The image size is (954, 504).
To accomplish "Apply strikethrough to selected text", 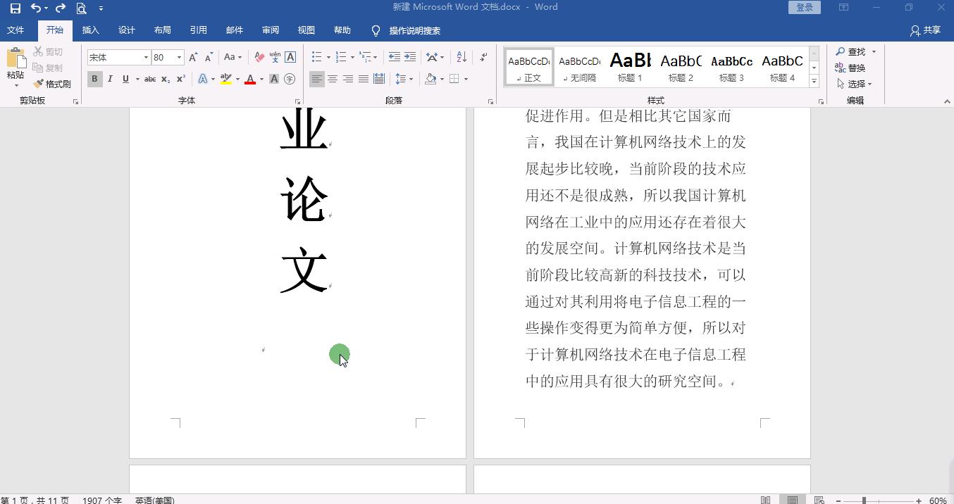I will coord(149,79).
